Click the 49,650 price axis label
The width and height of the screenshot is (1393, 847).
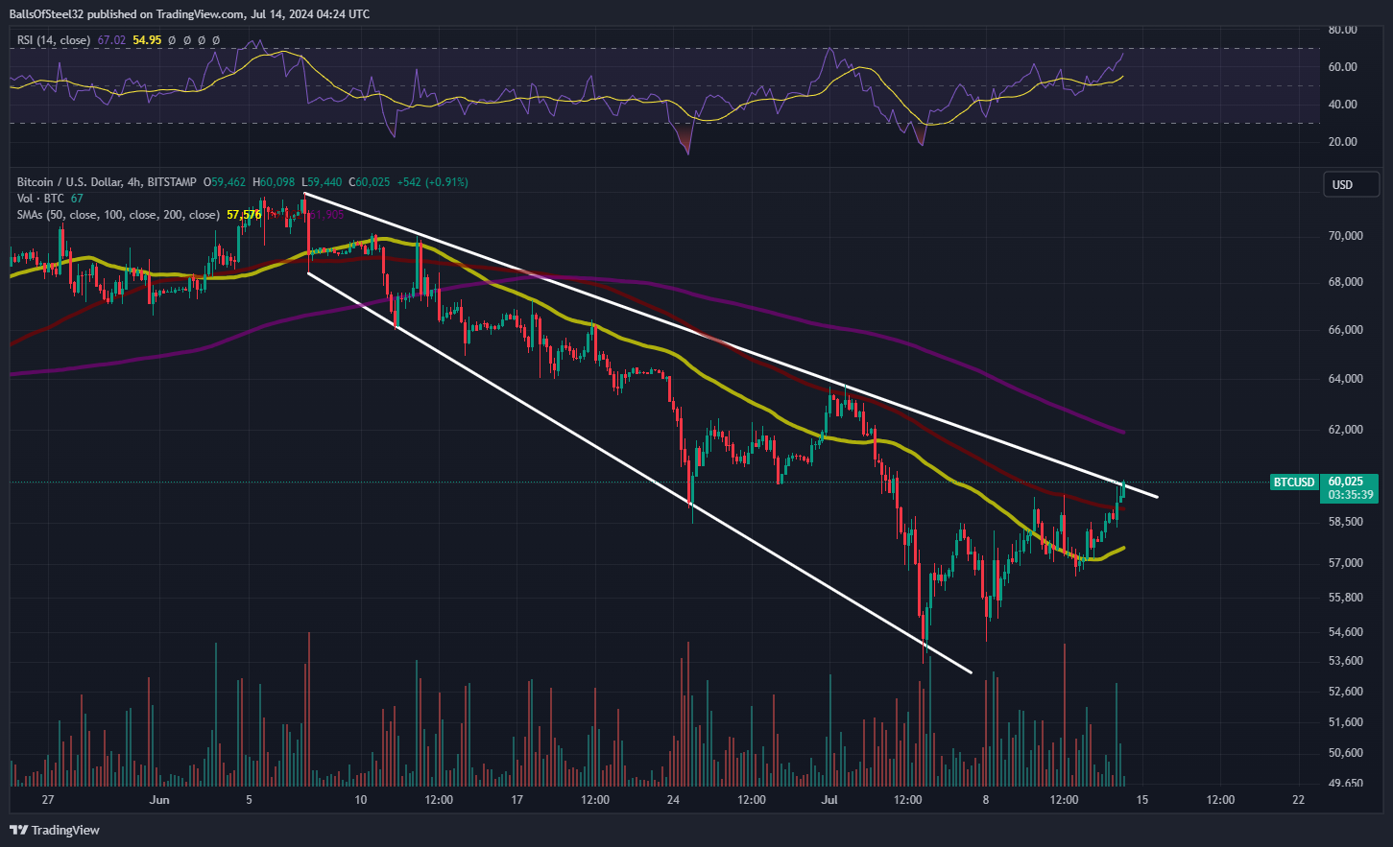pyautogui.click(x=1345, y=784)
